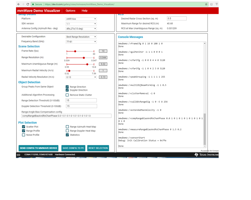Open the Radial Velocity Resolution dropdown

(x=81, y=77)
